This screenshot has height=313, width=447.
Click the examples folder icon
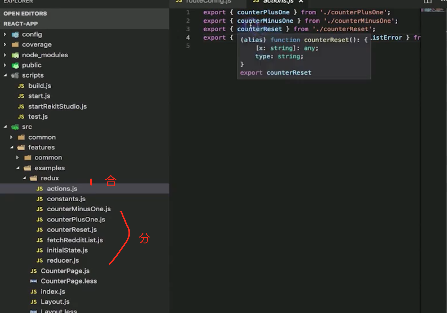27,168
